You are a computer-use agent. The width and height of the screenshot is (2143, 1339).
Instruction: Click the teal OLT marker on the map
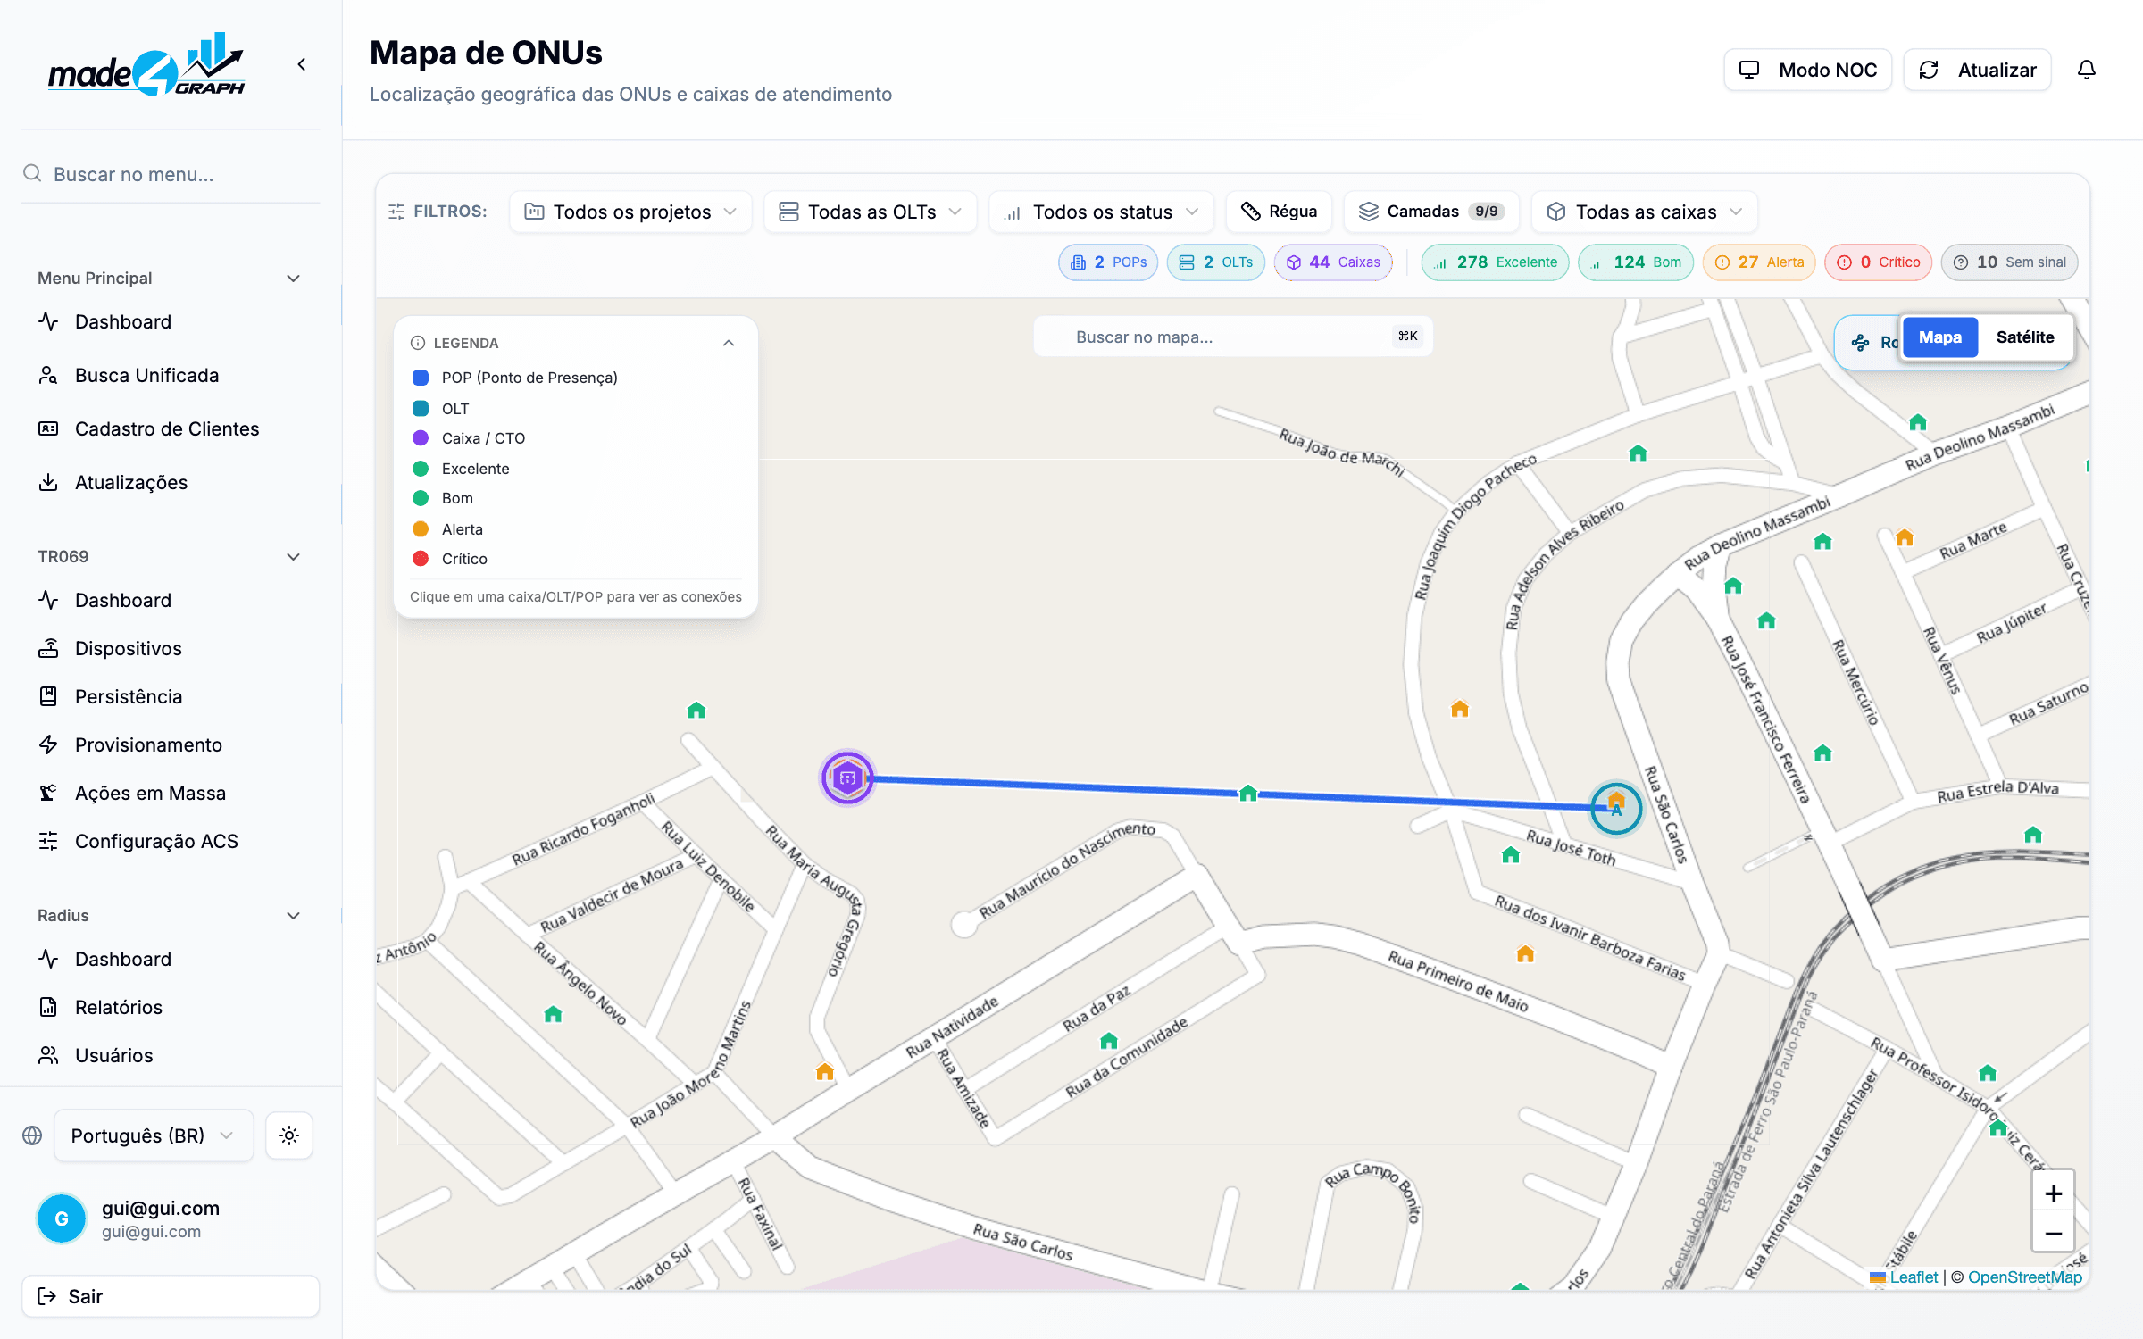pos(1616,808)
